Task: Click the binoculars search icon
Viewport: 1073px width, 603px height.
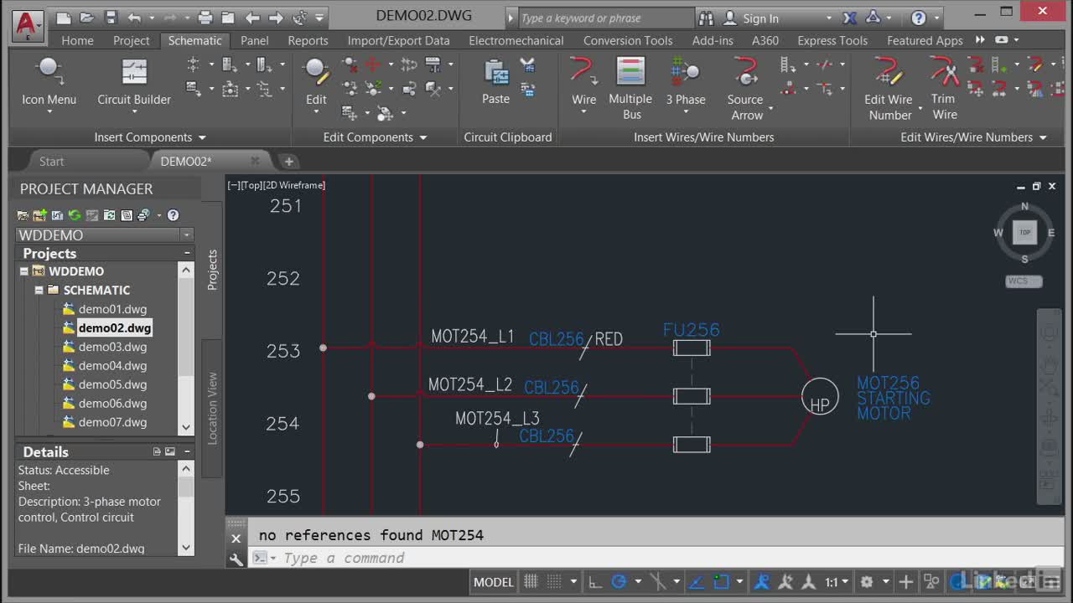Action: 706,18
